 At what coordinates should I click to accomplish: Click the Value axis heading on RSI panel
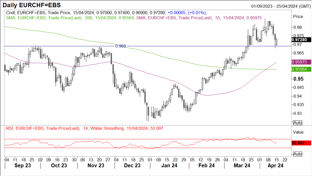(298, 132)
